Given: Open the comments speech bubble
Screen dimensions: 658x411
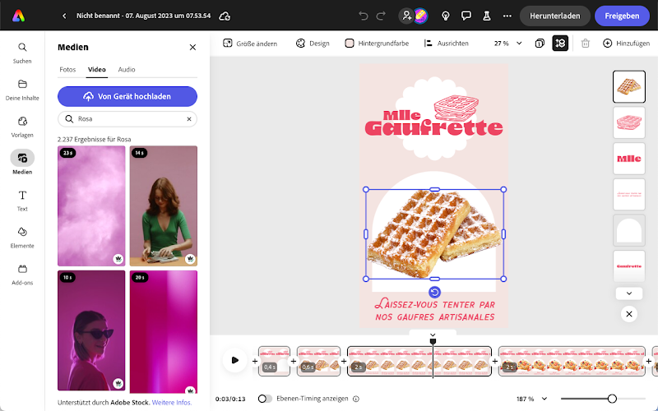Looking at the screenshot, I should pyautogui.click(x=466, y=16).
